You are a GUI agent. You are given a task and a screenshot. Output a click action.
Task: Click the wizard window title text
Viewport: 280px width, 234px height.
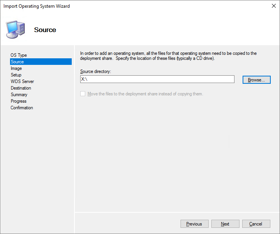(37, 6)
